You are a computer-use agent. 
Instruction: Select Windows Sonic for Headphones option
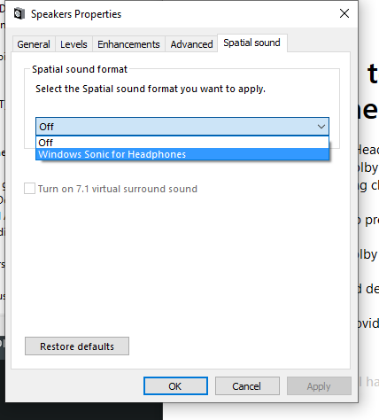182,154
